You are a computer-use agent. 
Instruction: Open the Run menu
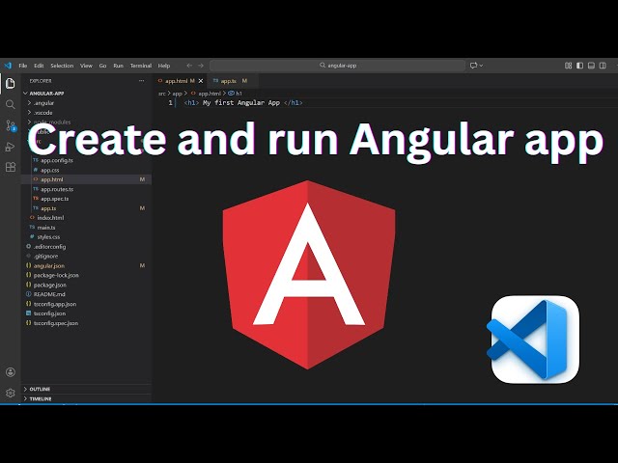coord(118,66)
